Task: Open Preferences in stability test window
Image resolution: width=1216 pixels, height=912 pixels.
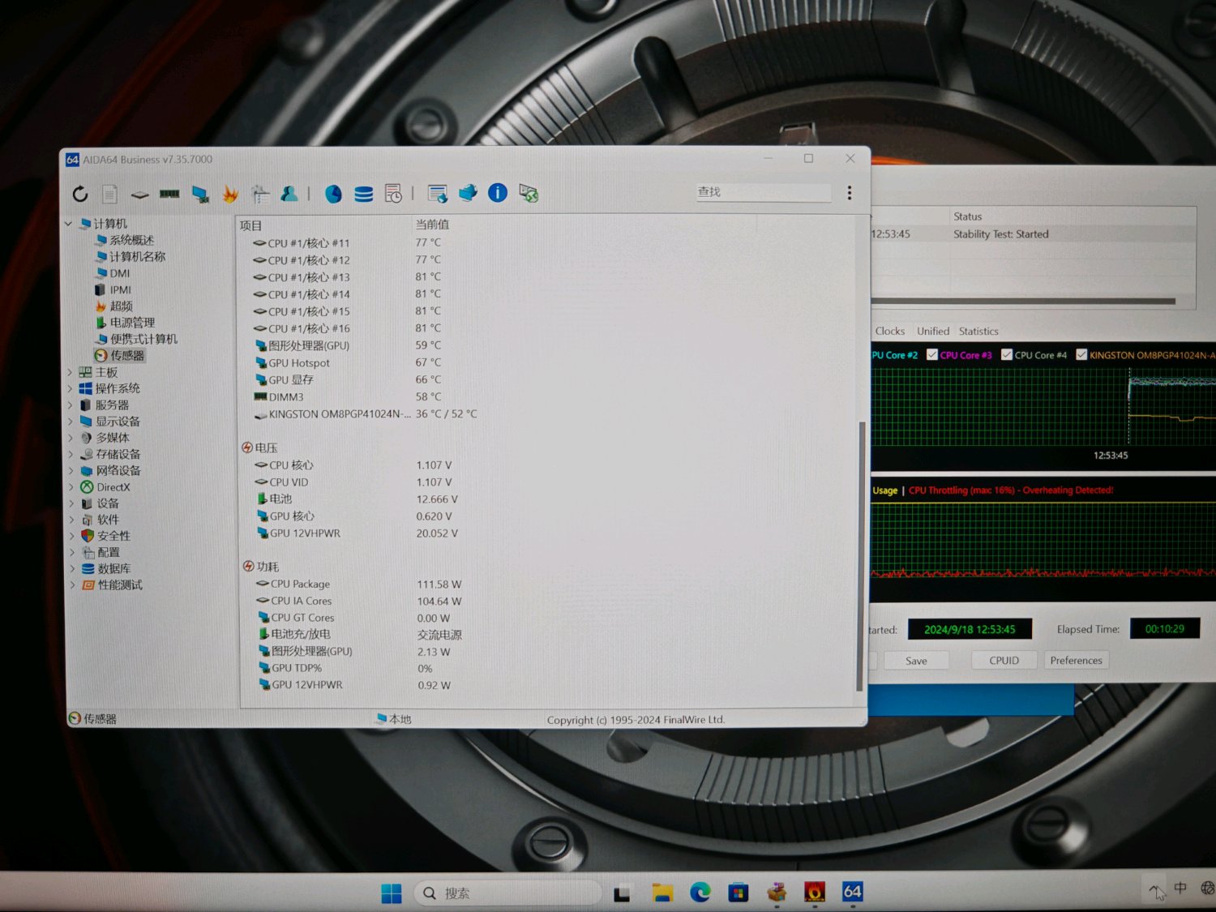Action: point(1076,660)
